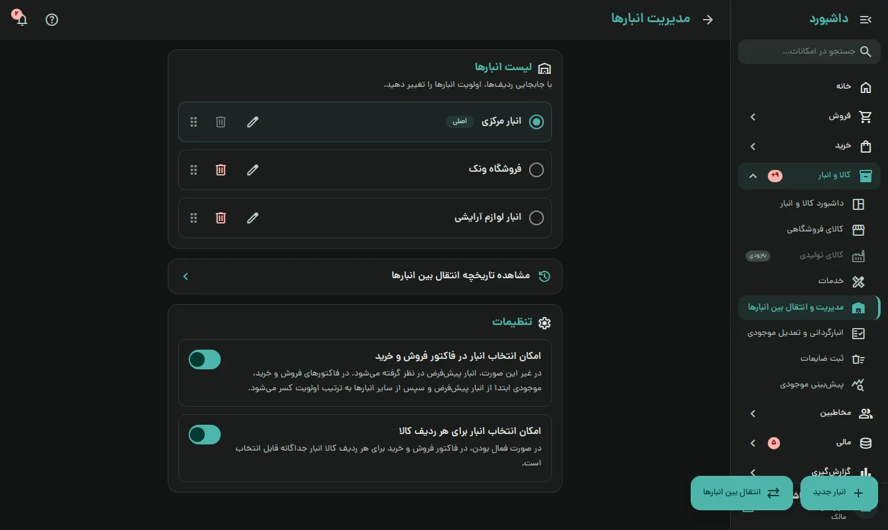Image resolution: width=888 pixels, height=530 pixels.
Task: Delete فروشگاه ونک using the trash icon
Action: point(221,170)
